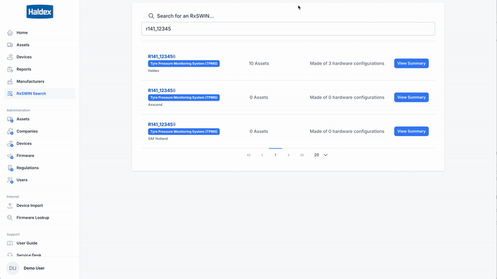The height and width of the screenshot is (279, 497).
Task: Open the R141_123458 result link
Action: click(x=162, y=90)
